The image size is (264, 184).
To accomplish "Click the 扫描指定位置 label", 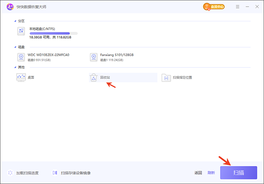I will click(x=182, y=78).
